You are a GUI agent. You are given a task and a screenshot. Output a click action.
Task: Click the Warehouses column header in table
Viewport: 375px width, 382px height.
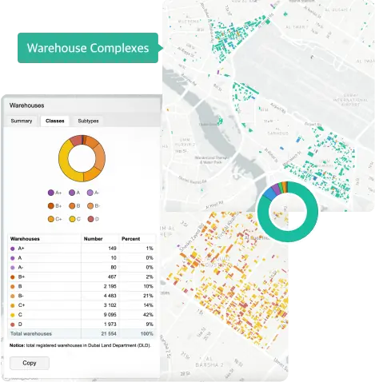pos(25,239)
